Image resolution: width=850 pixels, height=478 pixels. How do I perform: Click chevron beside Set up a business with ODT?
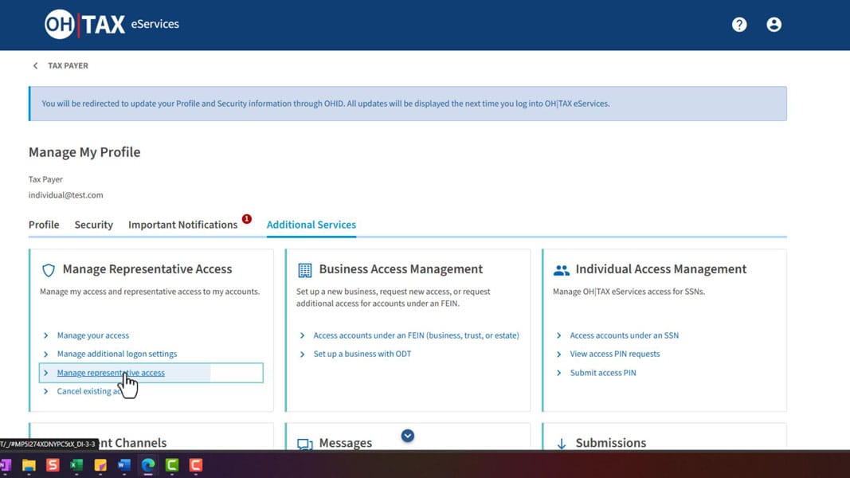[x=303, y=354]
